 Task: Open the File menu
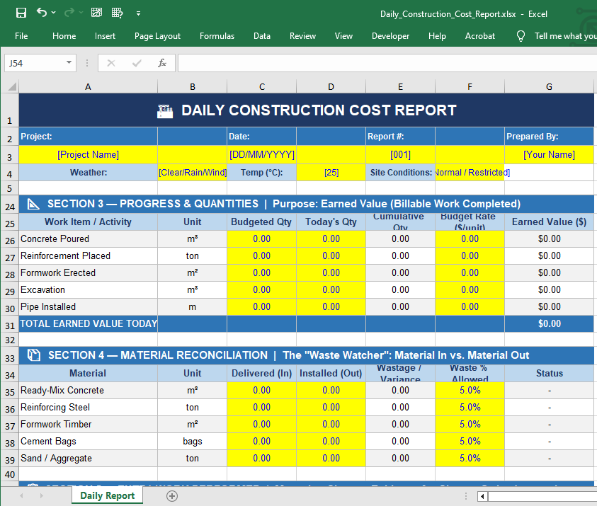click(21, 36)
